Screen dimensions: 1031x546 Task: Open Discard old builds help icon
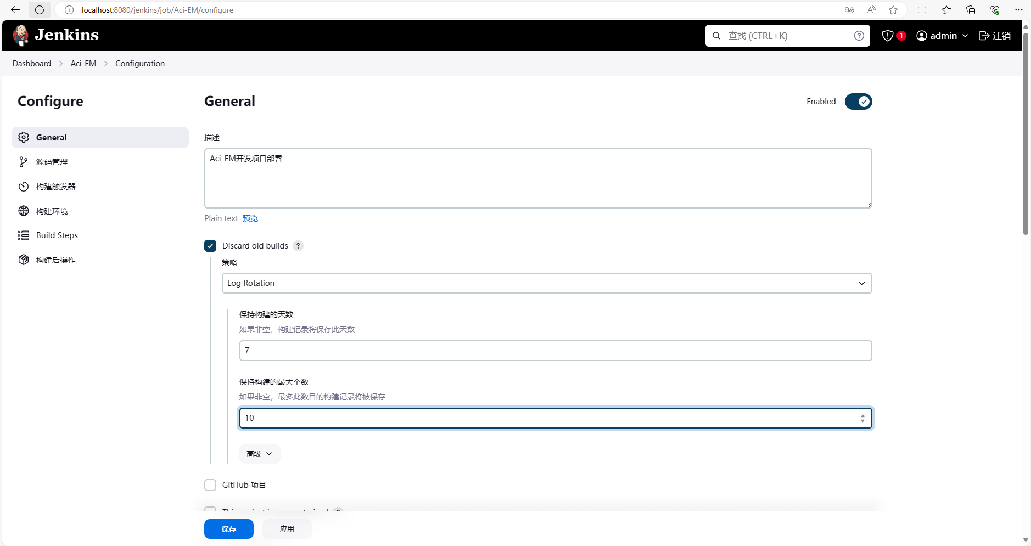tap(298, 246)
